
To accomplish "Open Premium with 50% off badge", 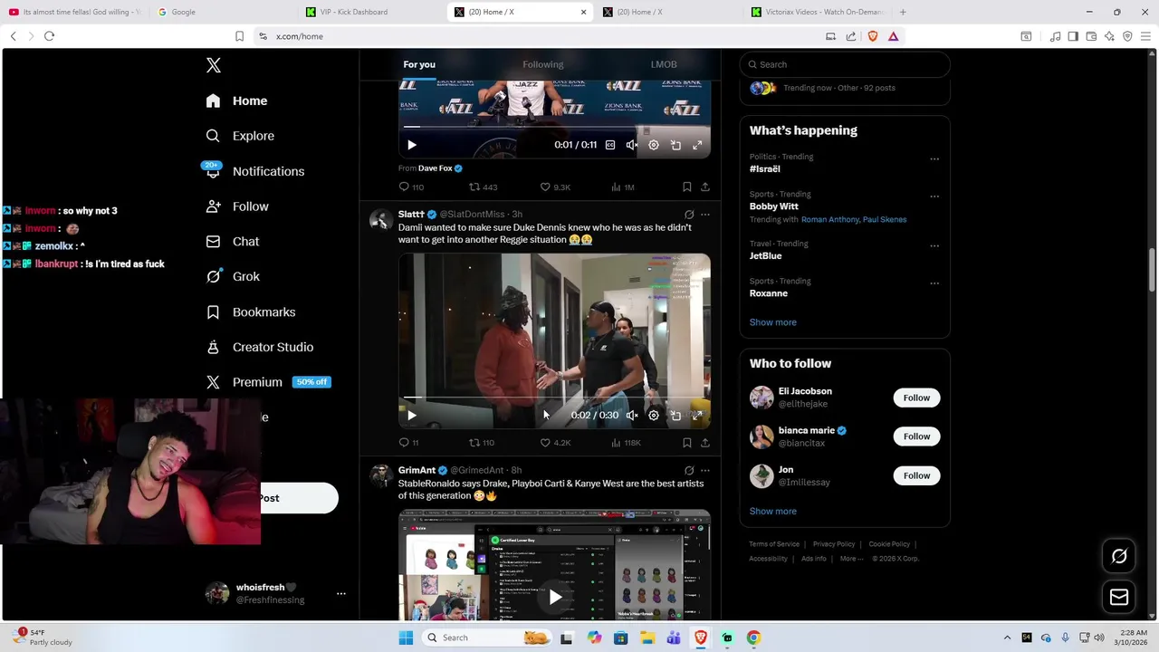I will pyautogui.click(x=268, y=382).
